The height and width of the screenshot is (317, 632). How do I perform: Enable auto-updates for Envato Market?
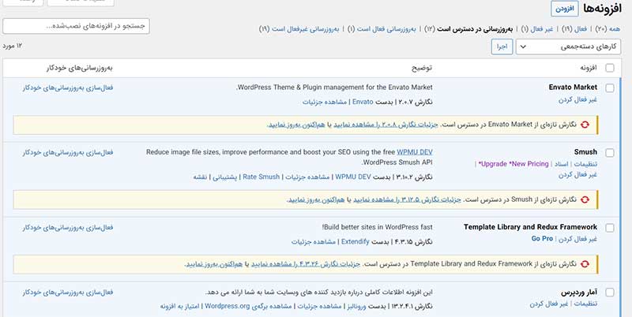68,88
